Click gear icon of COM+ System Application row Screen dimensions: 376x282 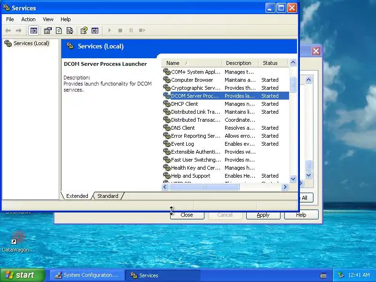tap(167, 72)
